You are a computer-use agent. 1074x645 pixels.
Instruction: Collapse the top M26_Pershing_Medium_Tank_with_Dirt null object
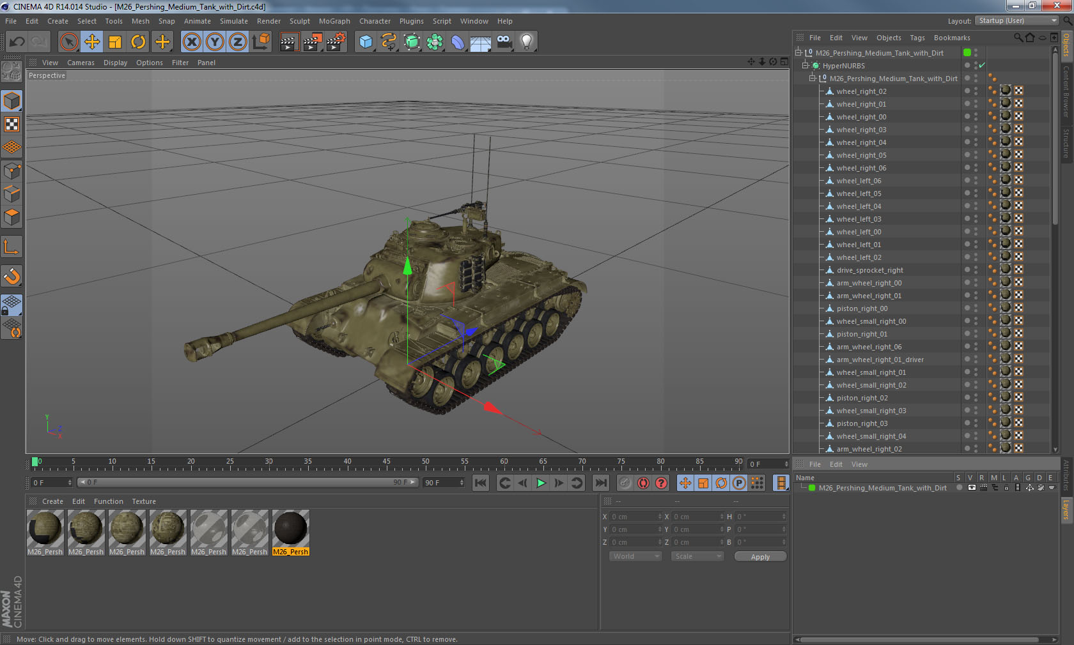pos(798,53)
